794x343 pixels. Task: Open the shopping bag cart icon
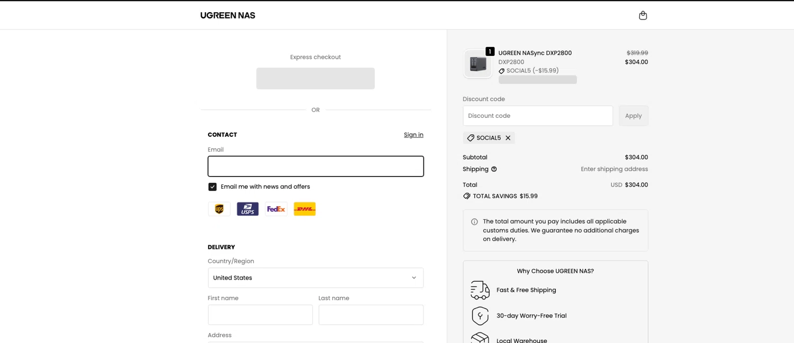(643, 15)
